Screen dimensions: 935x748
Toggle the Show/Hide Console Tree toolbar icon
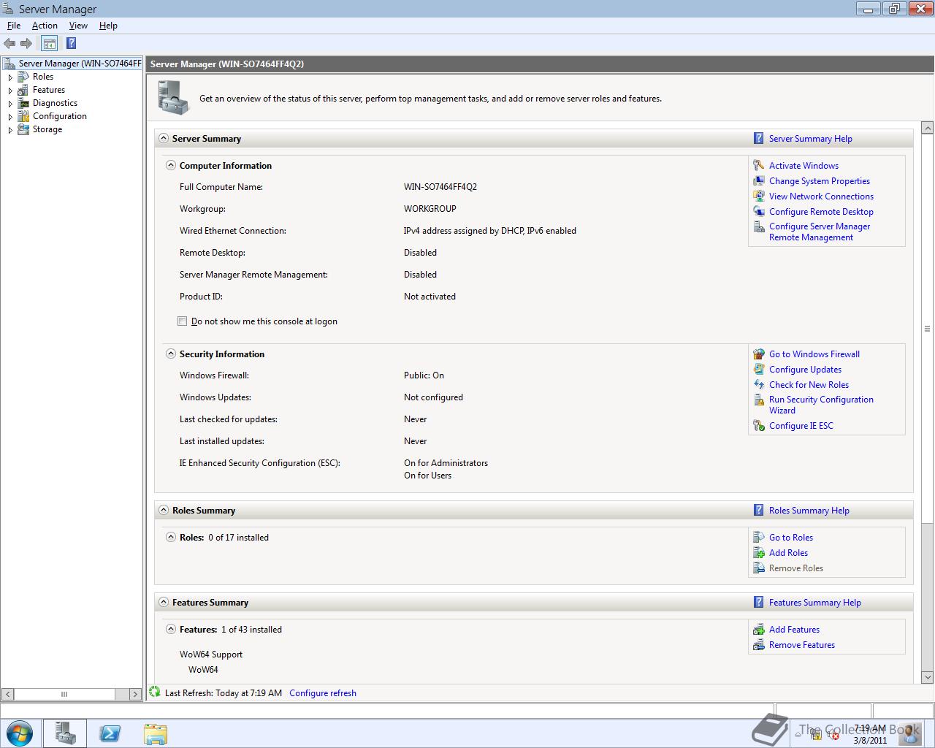click(x=49, y=44)
